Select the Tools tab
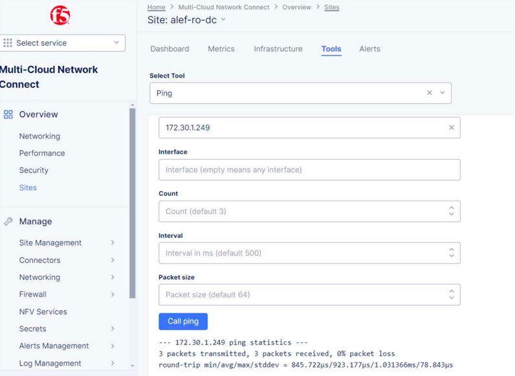This screenshot has width=515, height=376. (331, 49)
